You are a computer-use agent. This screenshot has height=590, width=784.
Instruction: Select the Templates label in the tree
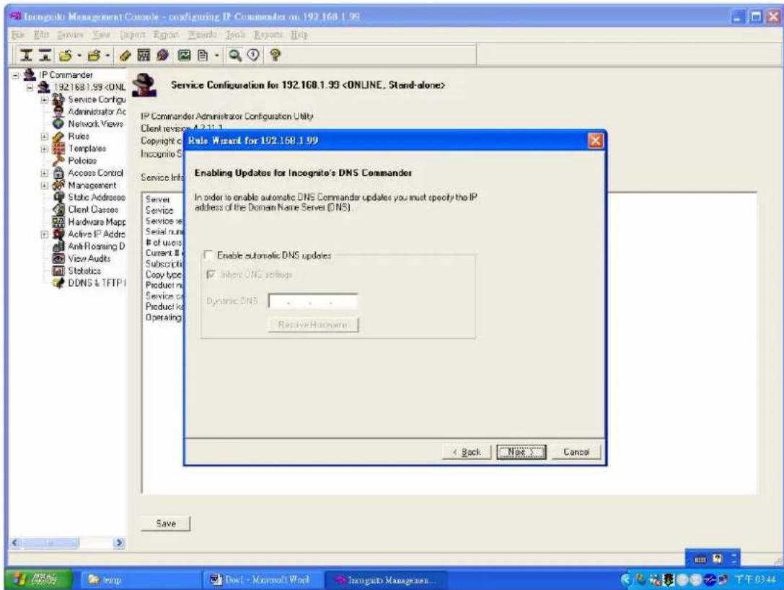(x=87, y=149)
